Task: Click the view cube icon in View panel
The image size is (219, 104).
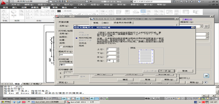Action: click(x=14, y=12)
